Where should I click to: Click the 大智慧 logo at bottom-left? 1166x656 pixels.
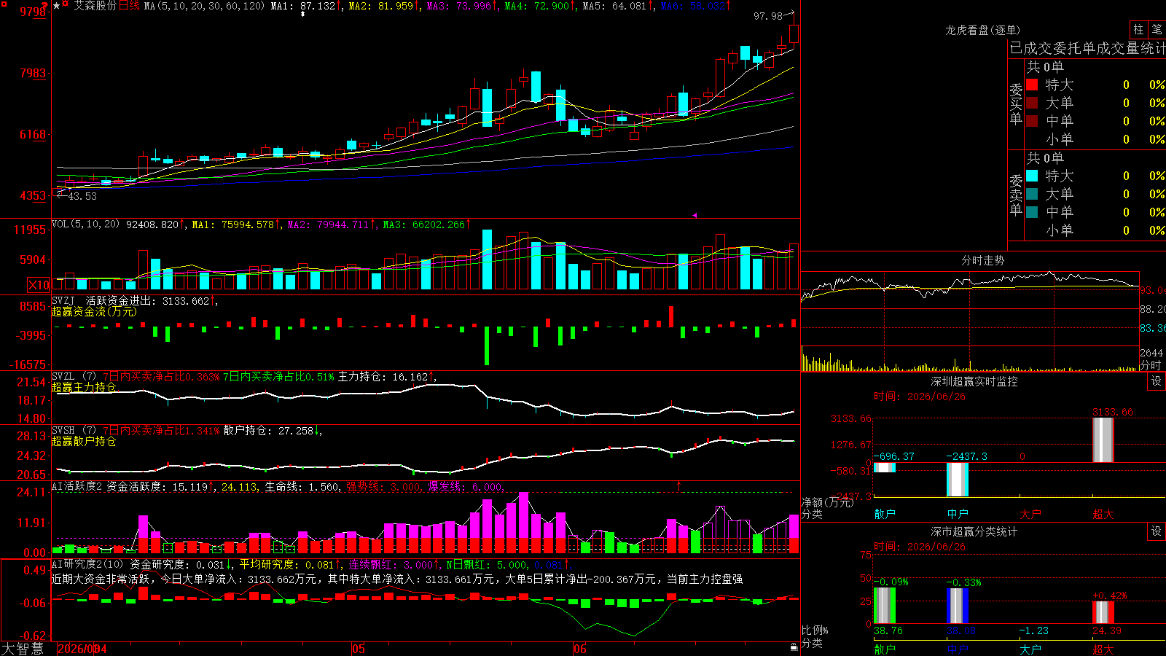click(x=23, y=649)
